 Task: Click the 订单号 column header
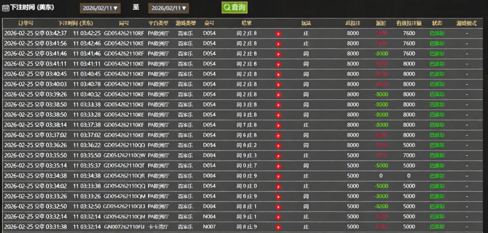(26, 23)
